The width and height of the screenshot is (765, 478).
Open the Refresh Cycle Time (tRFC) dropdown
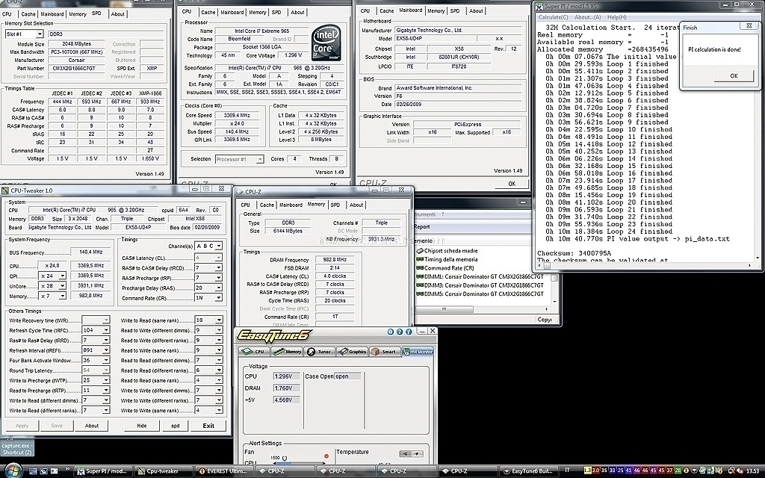105,330
